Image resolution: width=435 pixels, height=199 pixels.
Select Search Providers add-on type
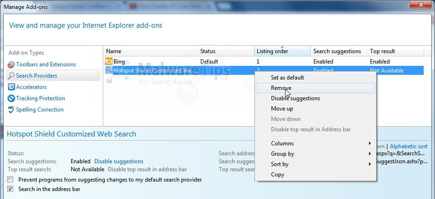coord(53,76)
